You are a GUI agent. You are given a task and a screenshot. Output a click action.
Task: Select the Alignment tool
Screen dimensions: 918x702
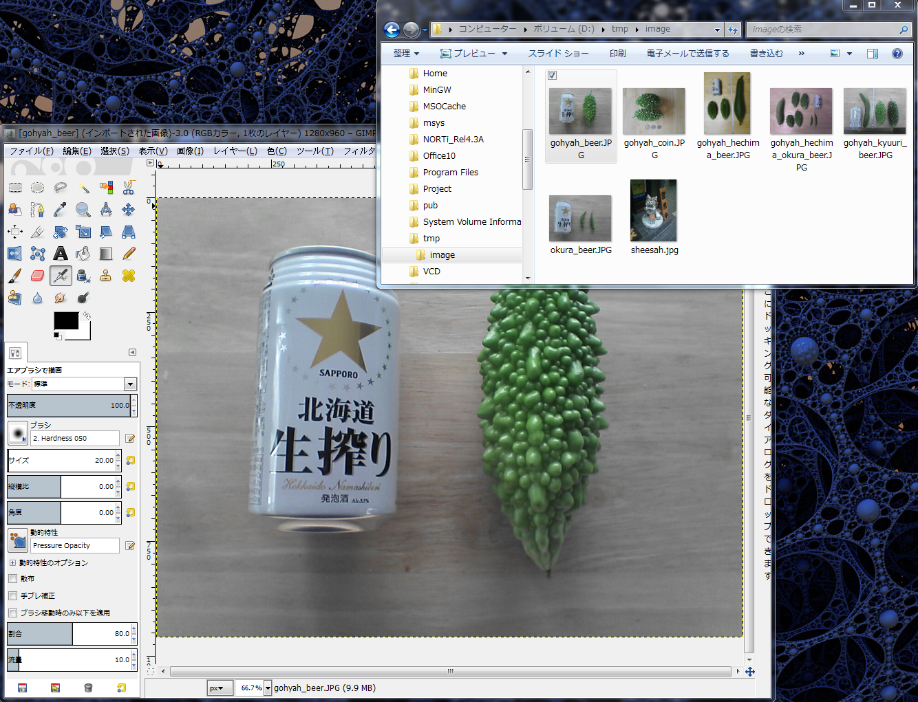(x=15, y=232)
